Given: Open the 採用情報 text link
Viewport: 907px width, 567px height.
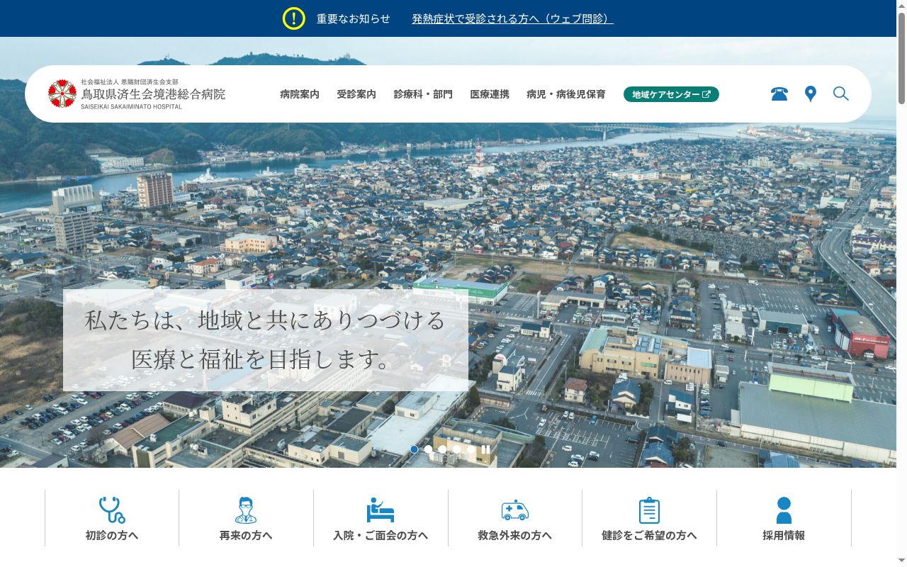Looking at the screenshot, I should pyautogui.click(x=784, y=536).
